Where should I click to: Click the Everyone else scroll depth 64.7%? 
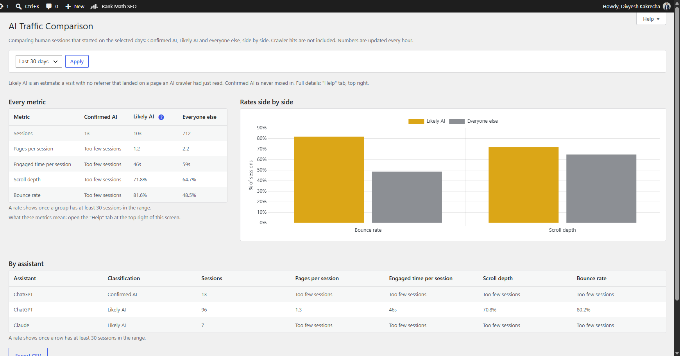tap(189, 180)
